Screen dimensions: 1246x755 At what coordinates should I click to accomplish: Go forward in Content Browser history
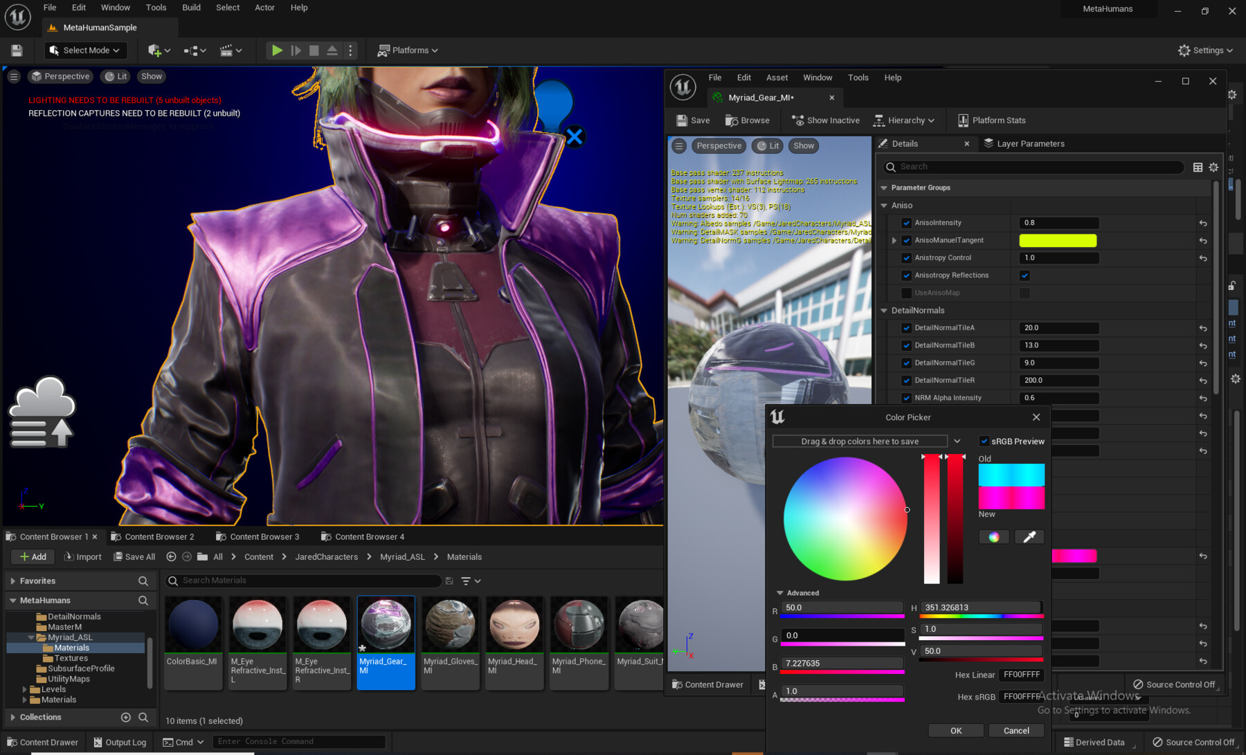tap(187, 557)
